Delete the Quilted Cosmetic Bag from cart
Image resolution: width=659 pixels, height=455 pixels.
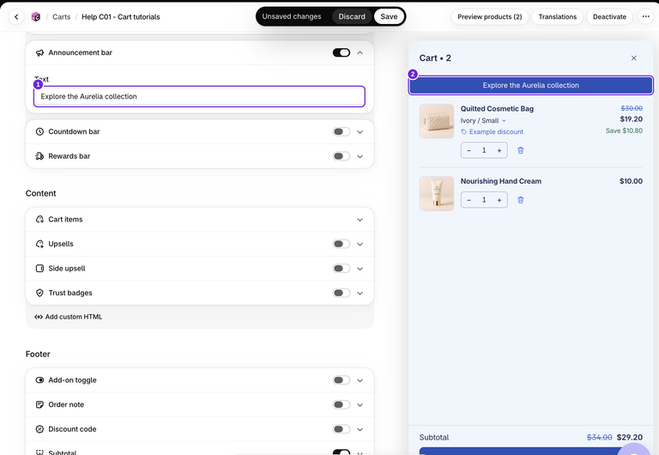point(520,150)
